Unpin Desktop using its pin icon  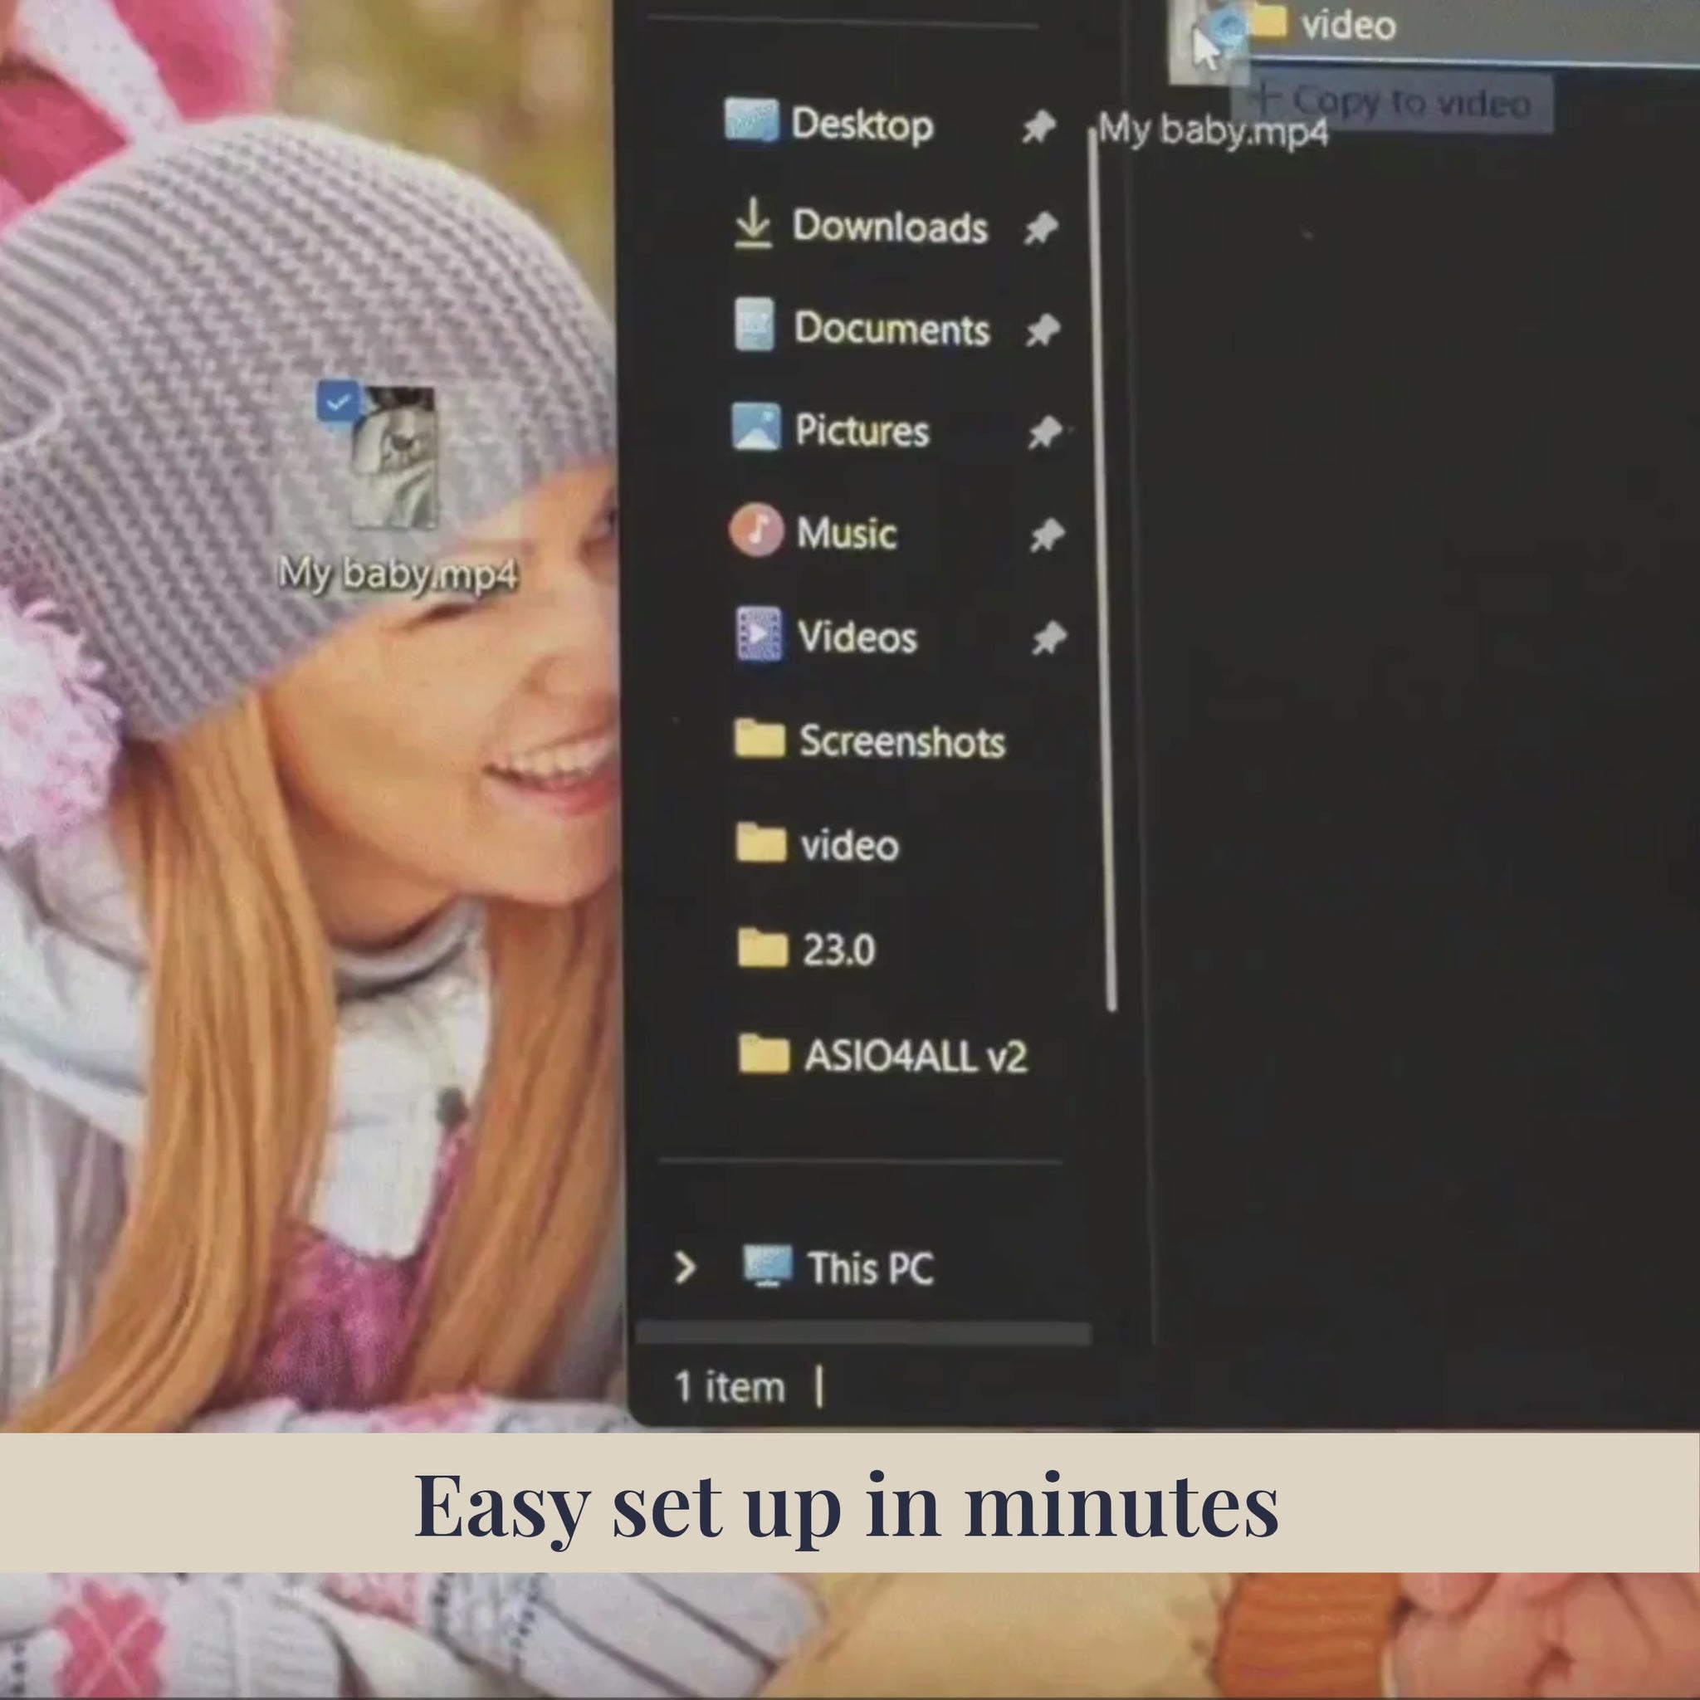tap(1038, 127)
